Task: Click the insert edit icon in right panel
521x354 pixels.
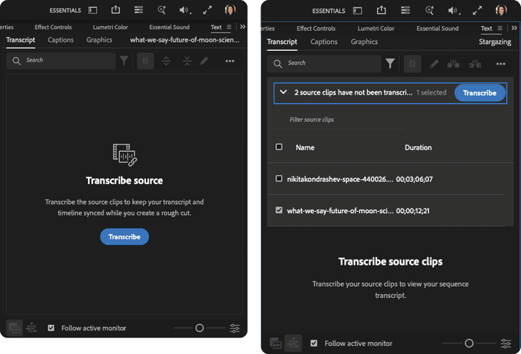Action: click(453, 63)
